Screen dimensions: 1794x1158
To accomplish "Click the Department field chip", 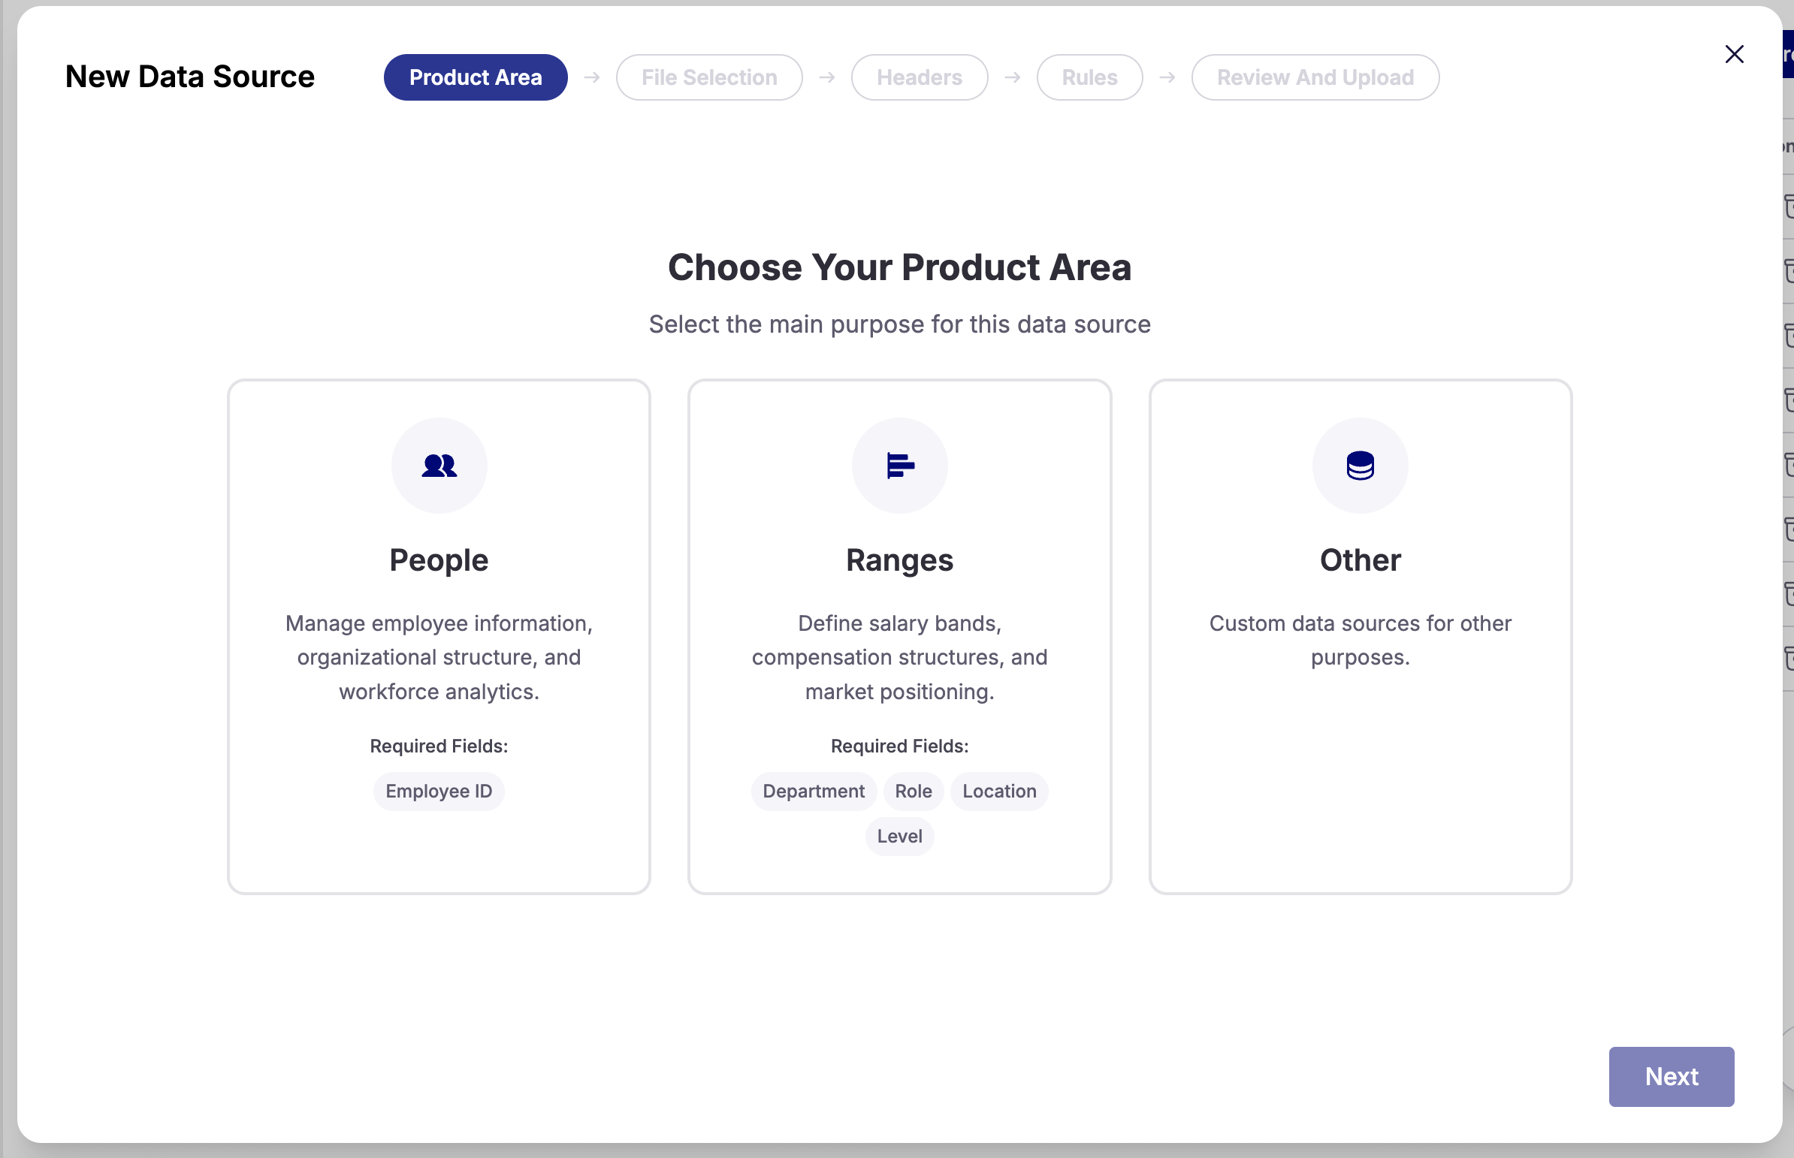I will pos(813,791).
